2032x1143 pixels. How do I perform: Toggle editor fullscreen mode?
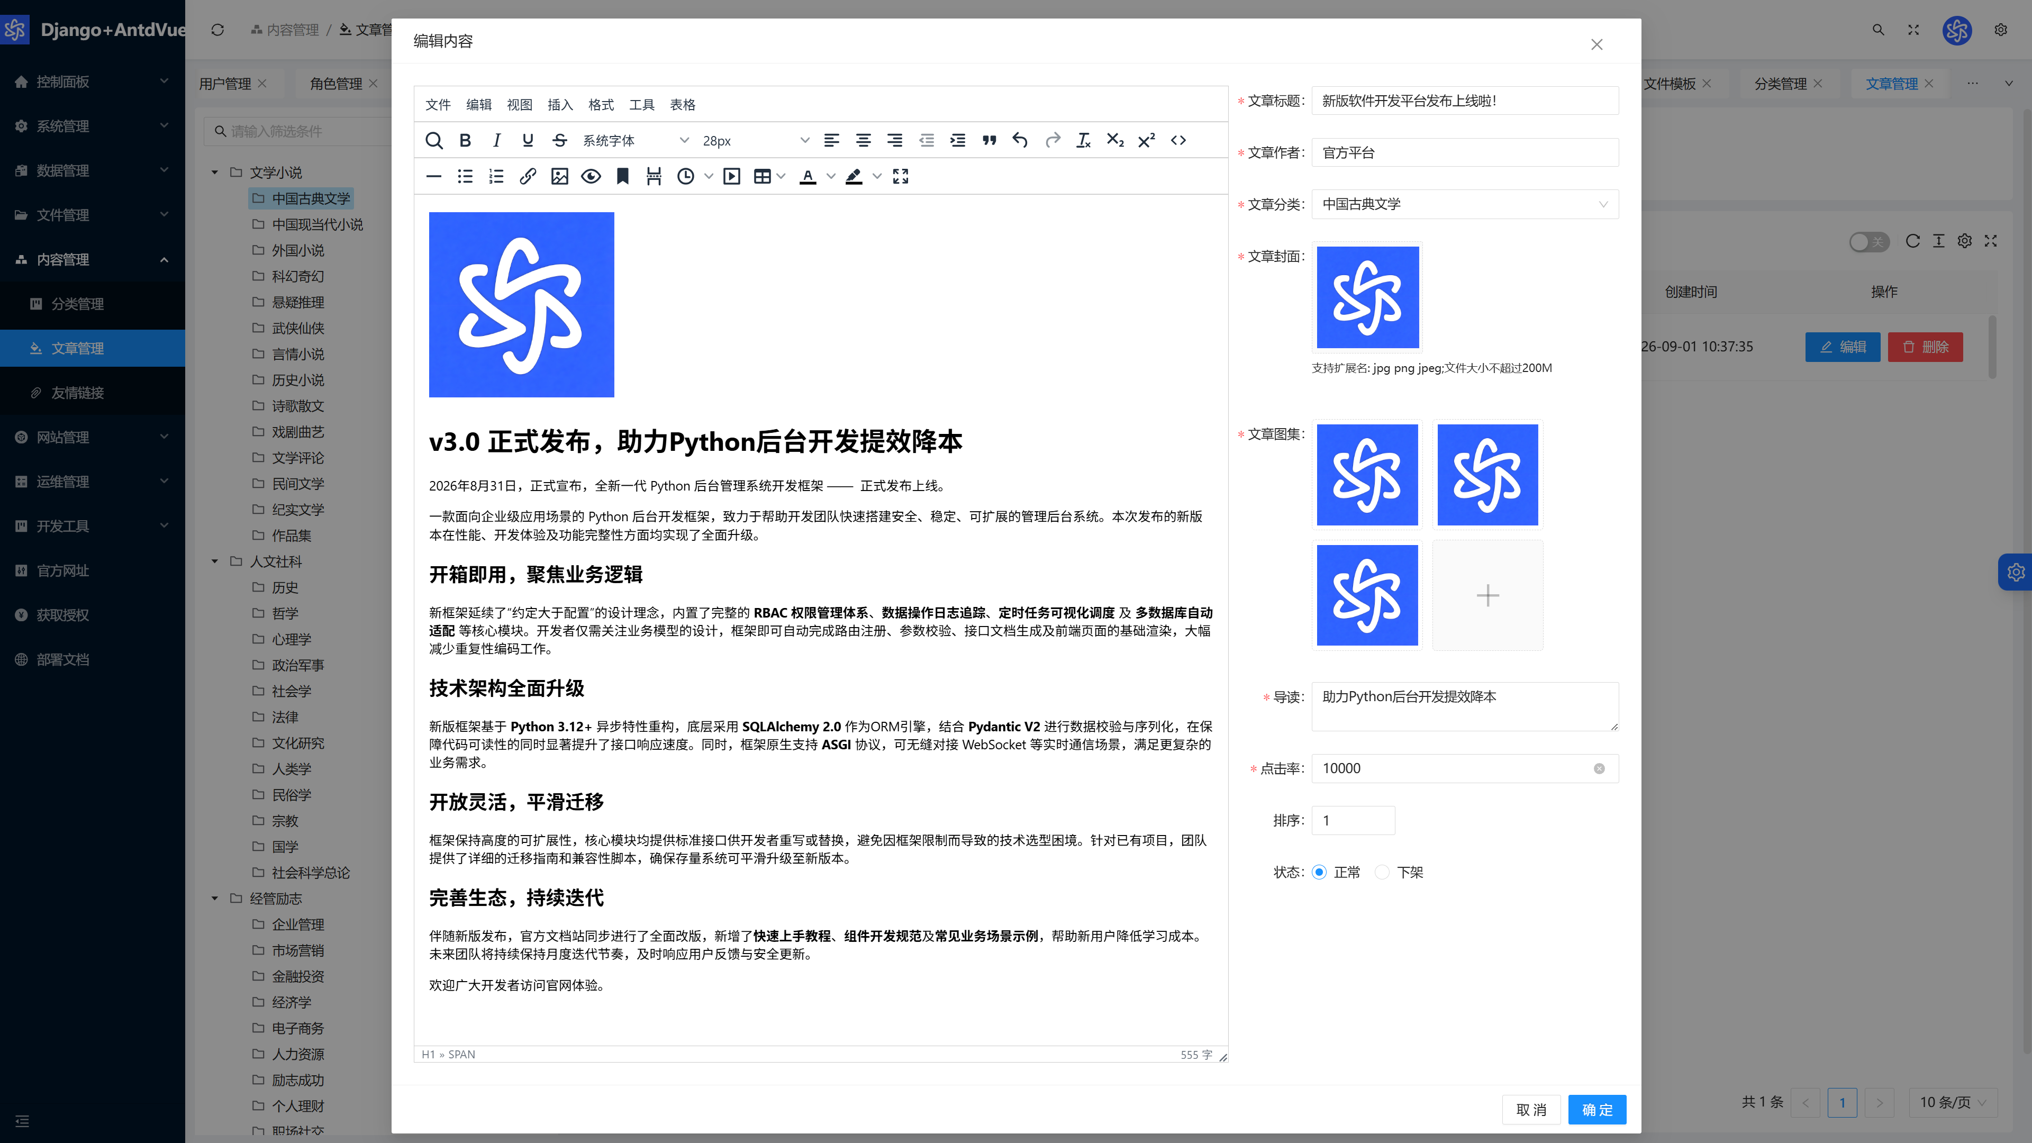900,176
